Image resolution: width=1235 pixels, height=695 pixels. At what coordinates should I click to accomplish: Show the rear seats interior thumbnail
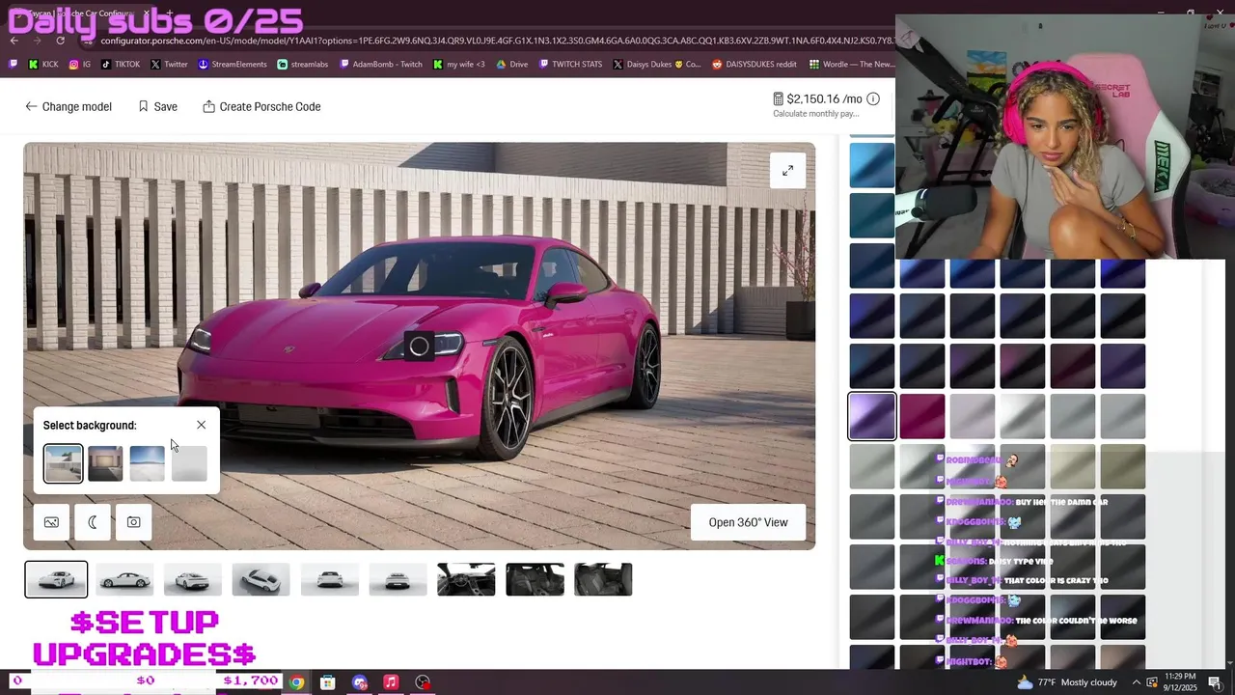(x=603, y=579)
